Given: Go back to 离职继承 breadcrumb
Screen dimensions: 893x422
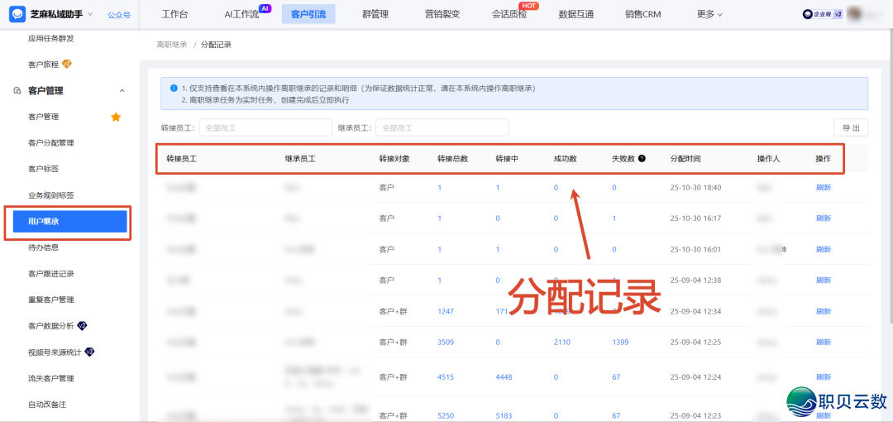Looking at the screenshot, I should coord(172,45).
